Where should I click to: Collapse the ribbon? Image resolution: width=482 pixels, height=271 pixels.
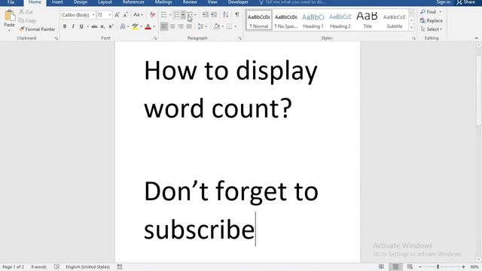[x=476, y=38]
